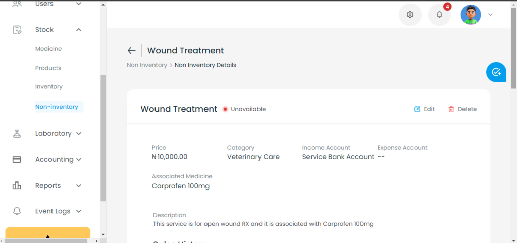This screenshot has width=517, height=243.
Task: Click the blue floating add-task button
Action: pyautogui.click(x=496, y=72)
